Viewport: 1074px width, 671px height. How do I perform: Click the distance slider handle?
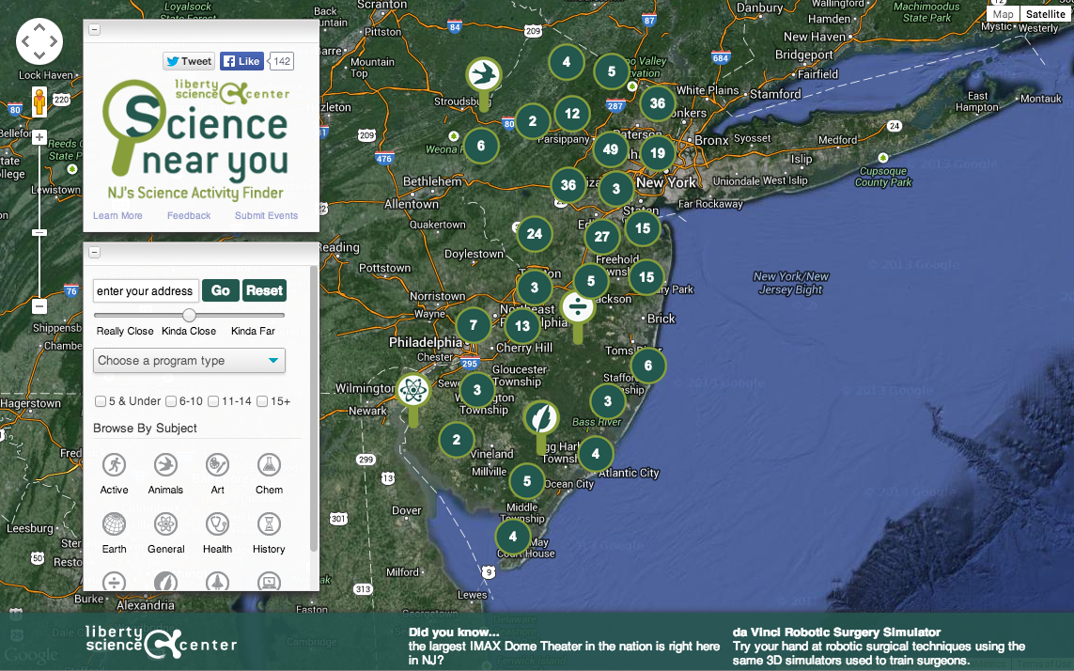[189, 315]
